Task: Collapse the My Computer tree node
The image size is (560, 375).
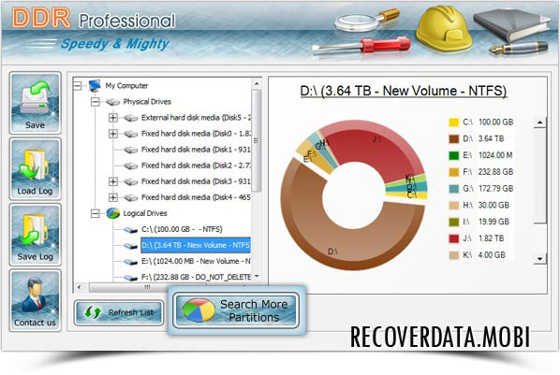Action: [78, 86]
